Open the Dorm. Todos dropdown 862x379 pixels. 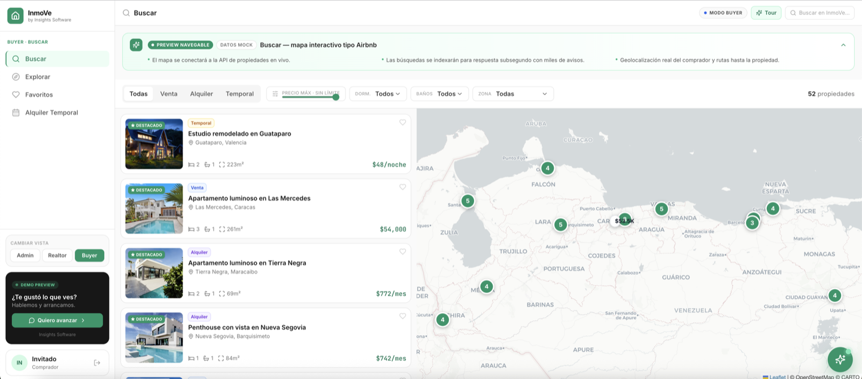tap(379, 94)
